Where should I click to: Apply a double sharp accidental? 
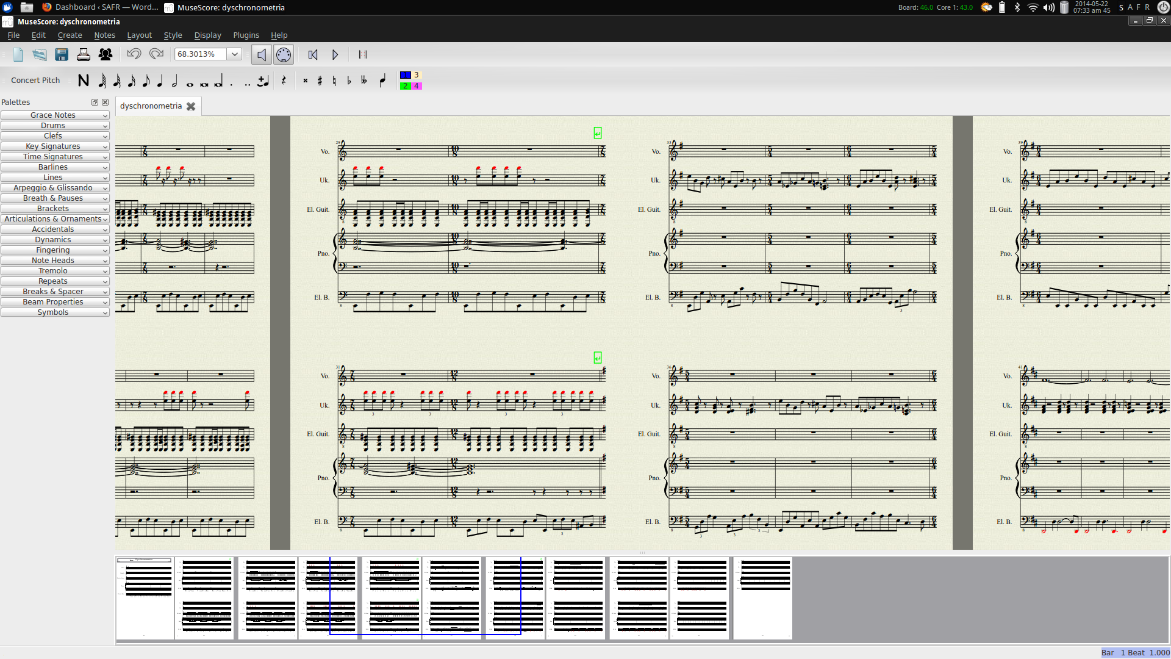coord(306,81)
